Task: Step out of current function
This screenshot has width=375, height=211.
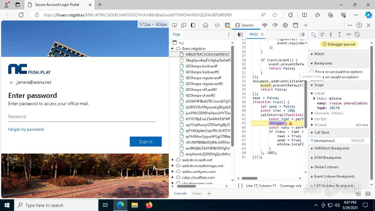Action: pos(339,34)
